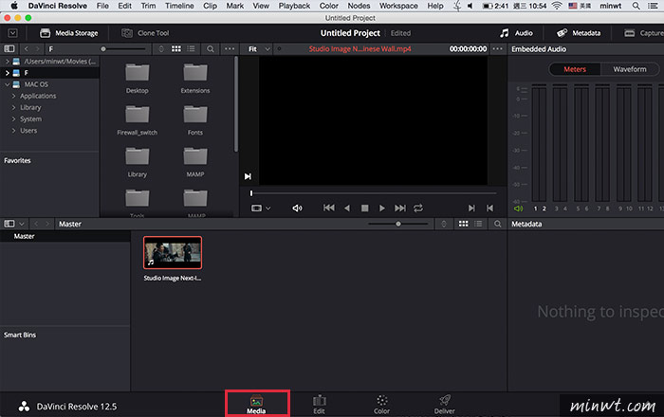664x417 pixels.
Task: Adjust media pool thumbnail size slider
Action: point(398,224)
